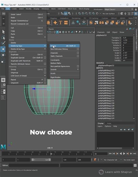Click Show in the Channel Box
This screenshot has height=177, width=138.
(122, 32)
